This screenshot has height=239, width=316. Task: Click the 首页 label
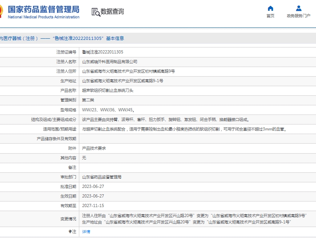[x=270, y=16]
